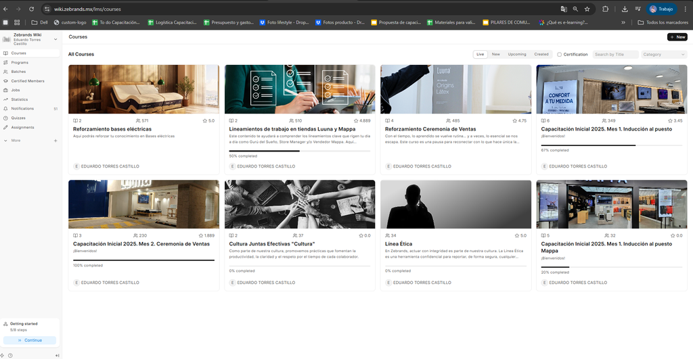The width and height of the screenshot is (693, 359).
Task: Open the browser extensions puzzle icon
Action: [606, 9]
